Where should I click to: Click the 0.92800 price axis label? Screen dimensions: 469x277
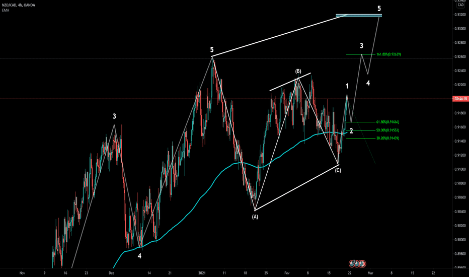coord(460,43)
